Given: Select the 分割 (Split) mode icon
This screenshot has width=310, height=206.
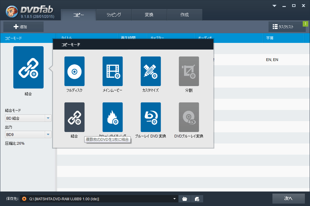Looking at the screenshot, I should 189,71.
